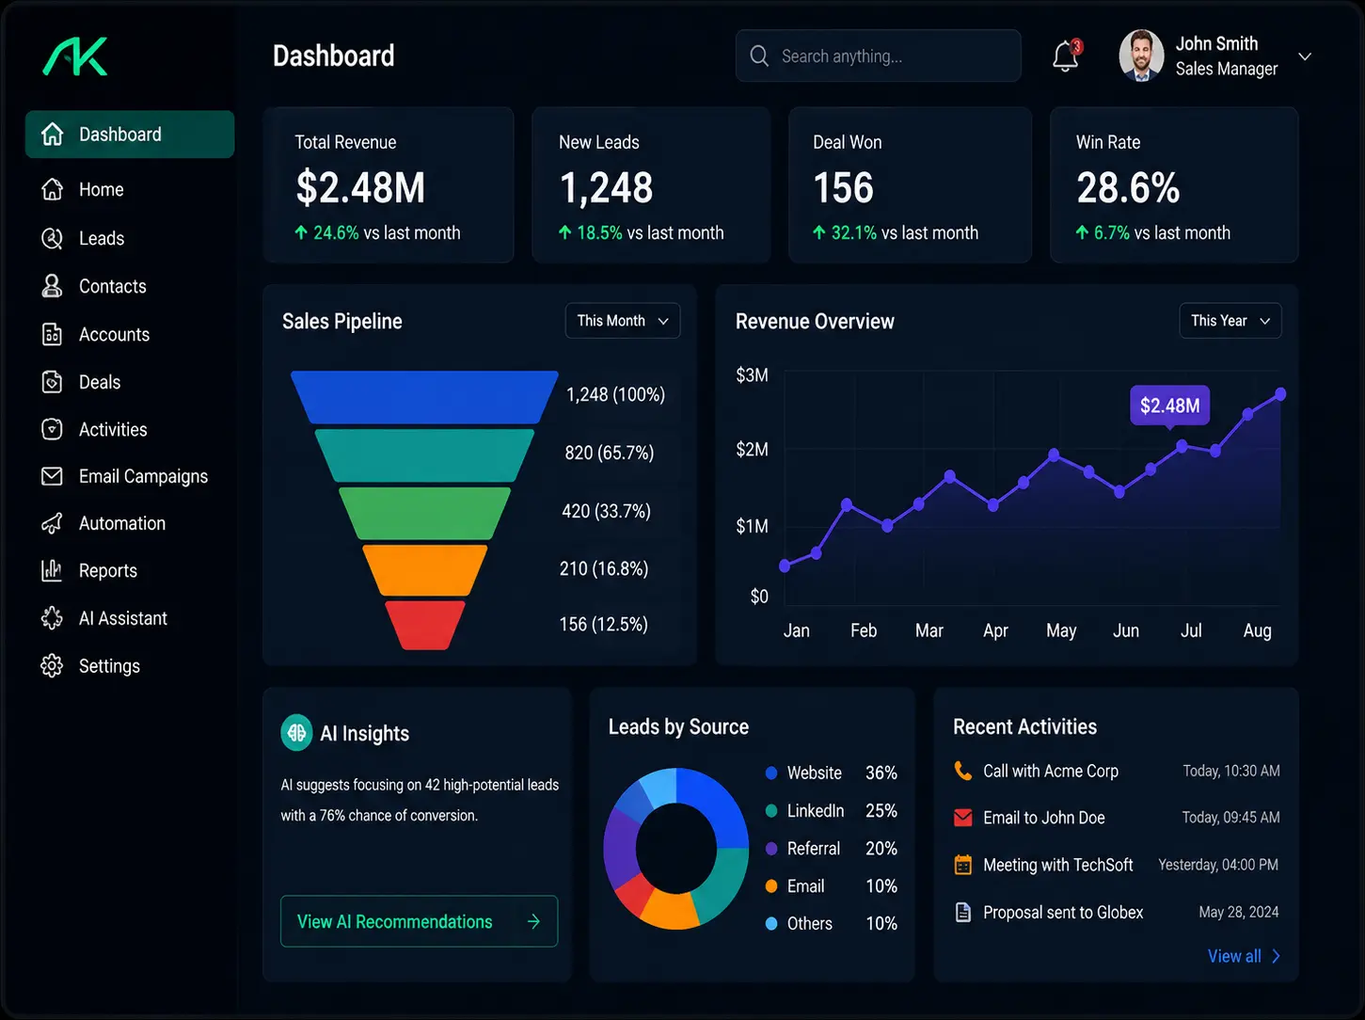Click the Contacts person icon
Viewport: 1365px width, 1020px height.
tap(53, 286)
